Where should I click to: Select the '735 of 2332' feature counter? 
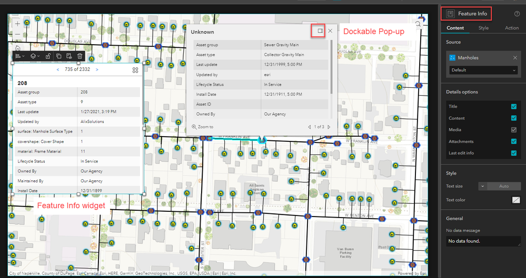[x=77, y=69]
